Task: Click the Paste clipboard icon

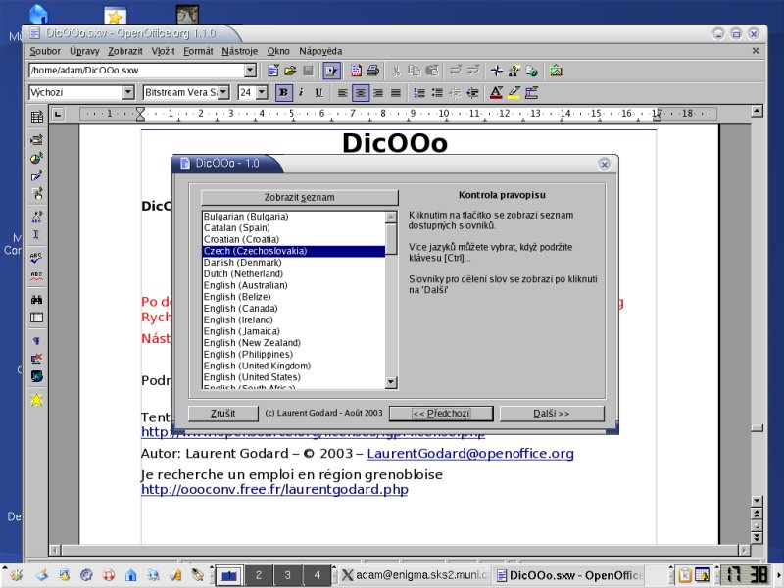Action: (432, 71)
